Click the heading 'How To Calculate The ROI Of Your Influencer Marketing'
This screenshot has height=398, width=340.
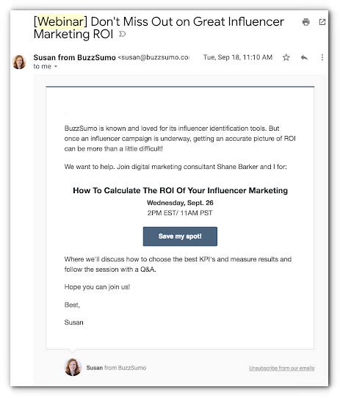coord(181,190)
